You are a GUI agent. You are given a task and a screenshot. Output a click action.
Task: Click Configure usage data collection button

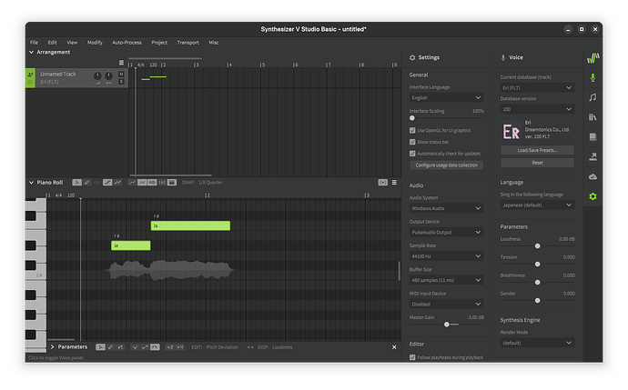(x=446, y=165)
